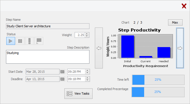Show previous chart with left arrow

pos(99,48)
